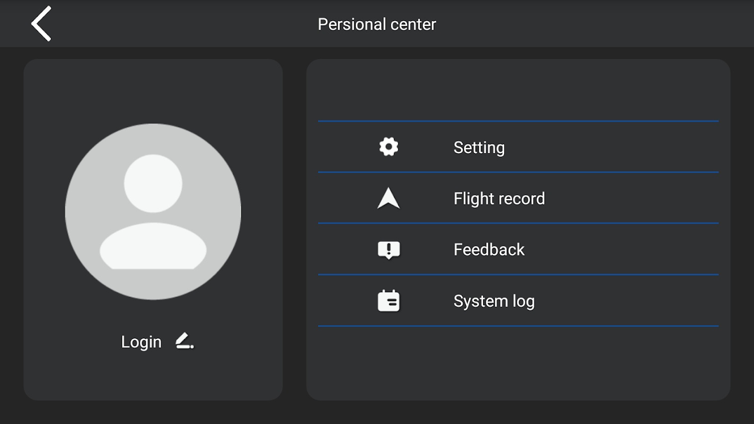Click the gear icon beside Setting
The height and width of the screenshot is (424, 754).
pos(389,147)
